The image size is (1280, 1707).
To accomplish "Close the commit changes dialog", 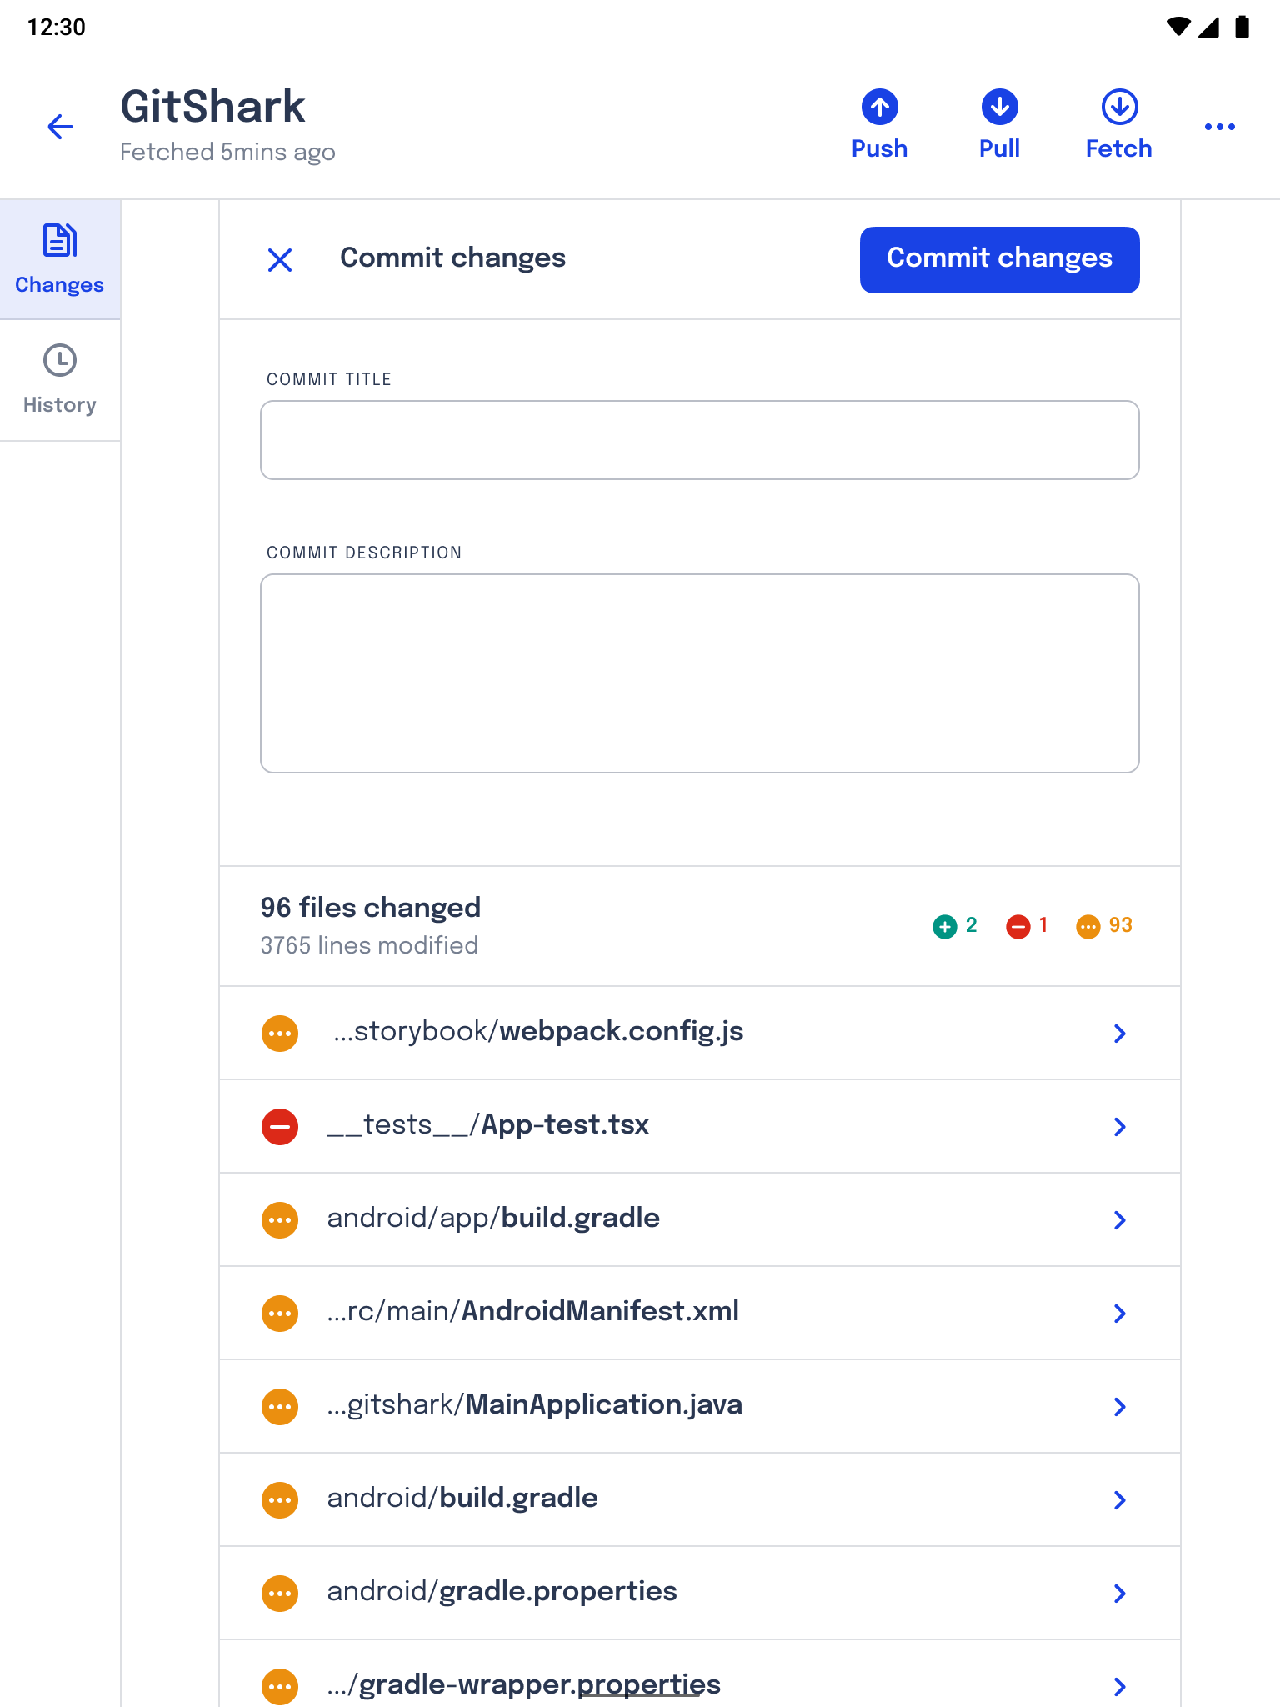I will [280, 259].
